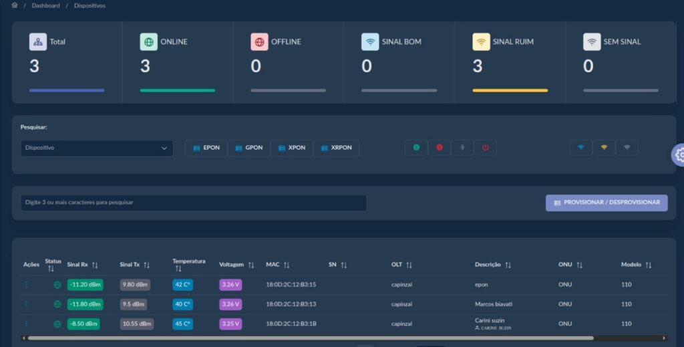Click the red power filter icon
684x347 pixels.
[485, 148]
